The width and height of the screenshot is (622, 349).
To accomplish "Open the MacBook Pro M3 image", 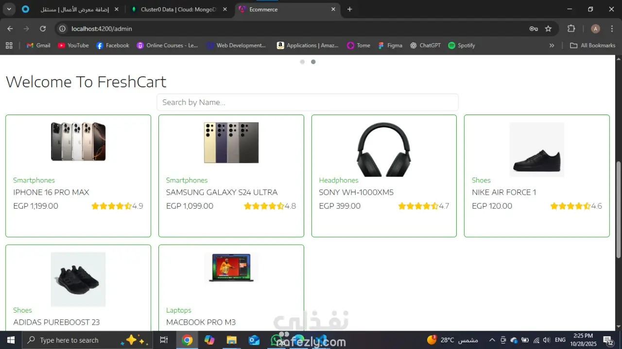I will click(231, 267).
